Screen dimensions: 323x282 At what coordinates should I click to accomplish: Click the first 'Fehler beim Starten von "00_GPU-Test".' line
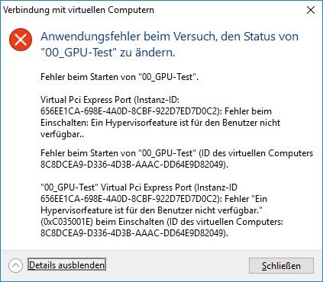click(x=119, y=77)
